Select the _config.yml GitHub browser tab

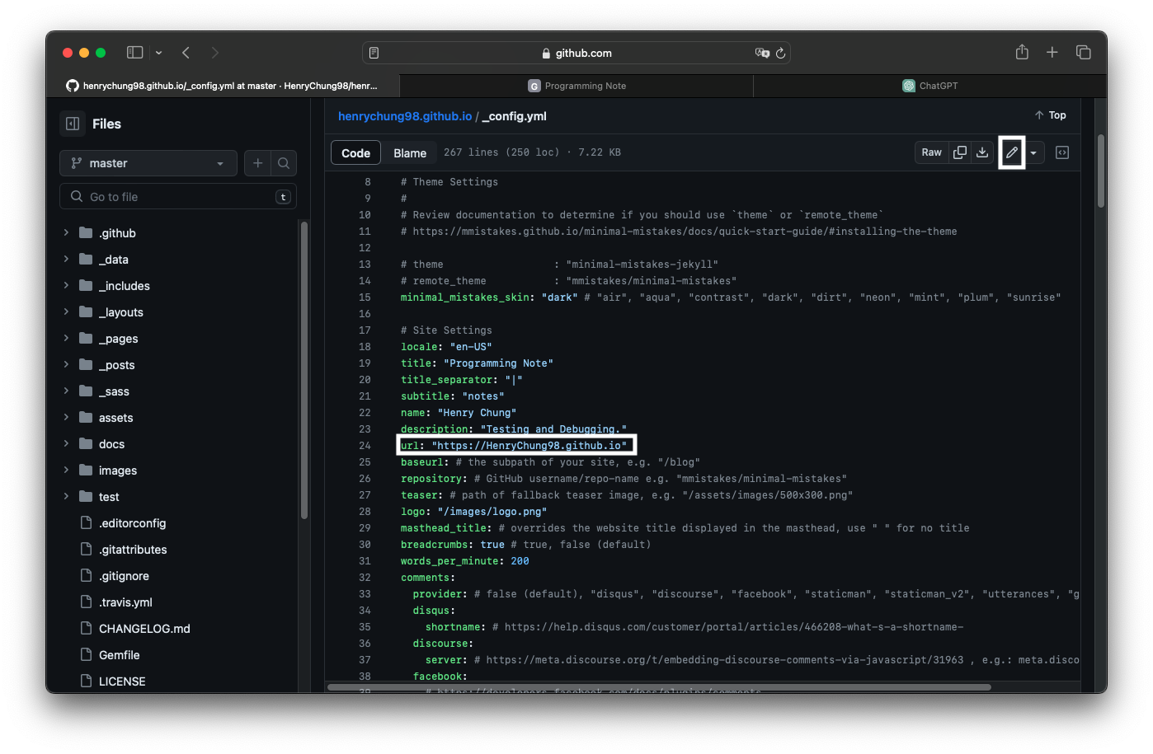[223, 86]
